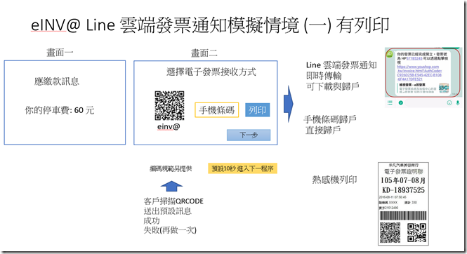
Task: Click the receipt number KD-18937525
Action: pyautogui.click(x=403, y=190)
